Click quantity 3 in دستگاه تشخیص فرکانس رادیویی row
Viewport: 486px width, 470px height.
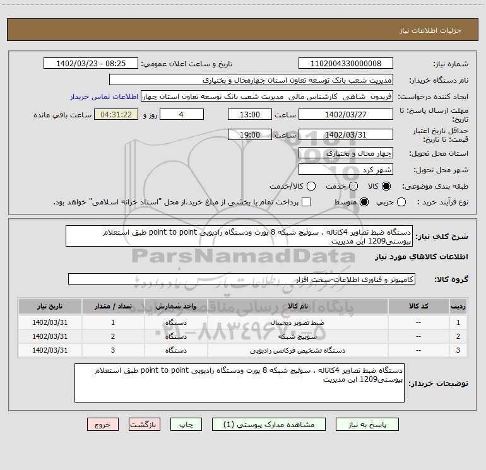tap(113, 350)
